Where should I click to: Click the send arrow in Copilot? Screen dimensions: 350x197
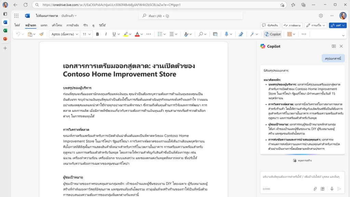click(339, 189)
